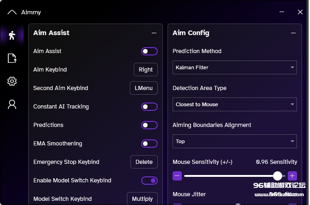The width and height of the screenshot is (310, 205).
Task: Open the aim assist running-man sidebar icon
Action: pos(12,36)
